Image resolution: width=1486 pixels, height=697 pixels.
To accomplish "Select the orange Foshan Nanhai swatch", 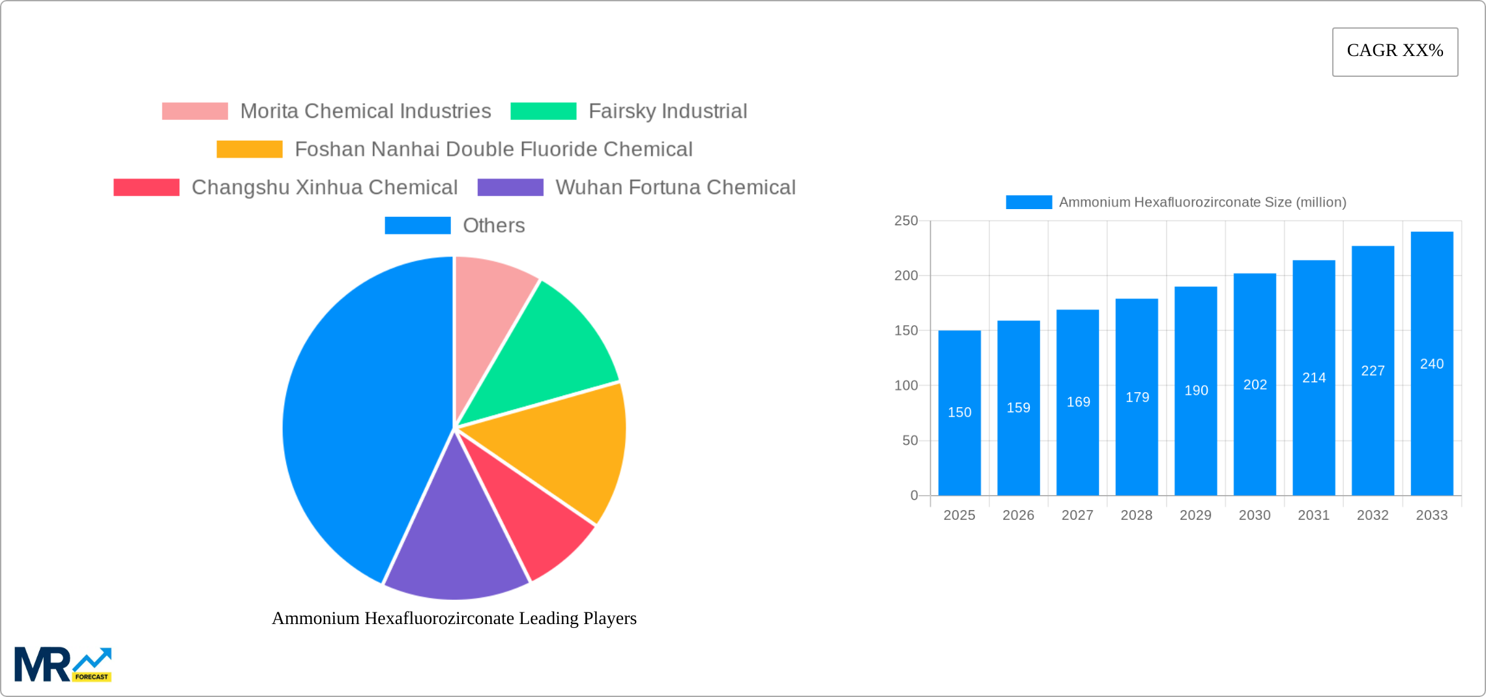I will click(x=248, y=149).
